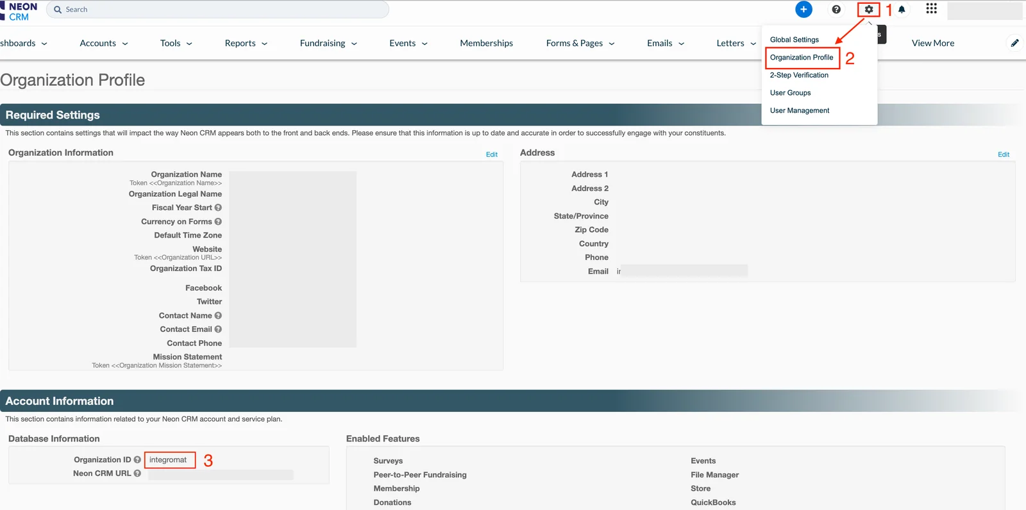Expand the Letters menu chevron
This screenshot has width=1026, height=510.
[x=753, y=44]
